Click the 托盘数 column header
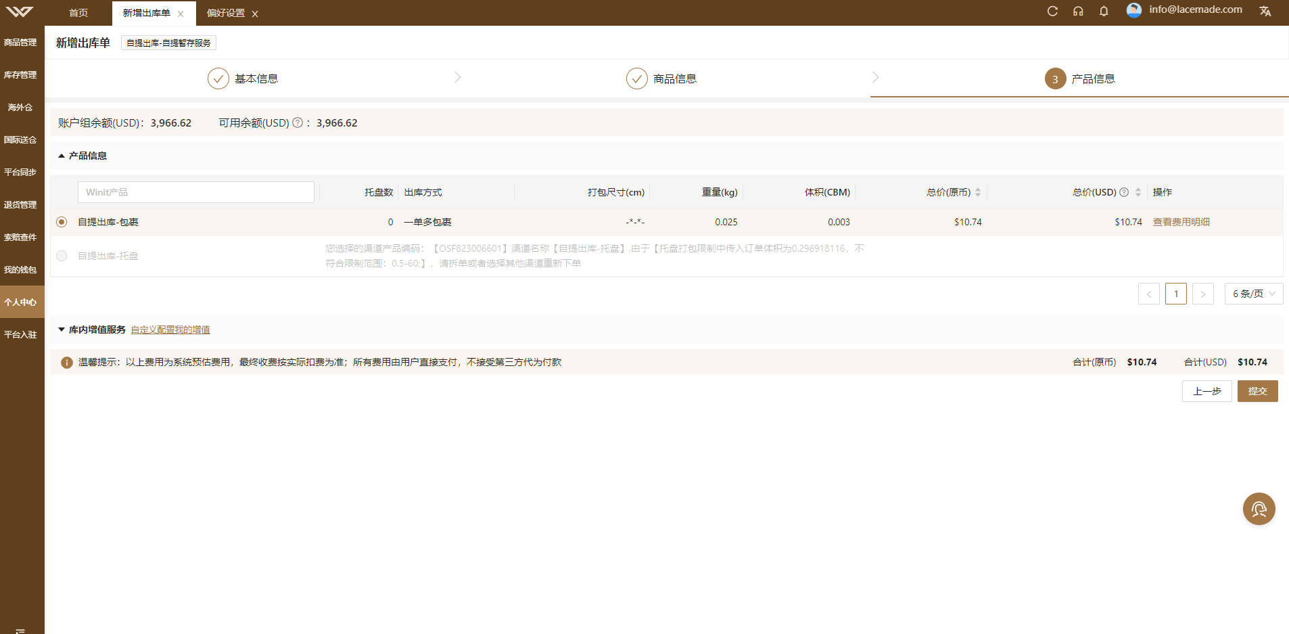 pos(379,192)
